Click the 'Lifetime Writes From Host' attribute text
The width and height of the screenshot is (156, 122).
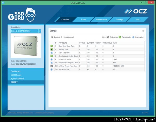[x=68, y=66]
